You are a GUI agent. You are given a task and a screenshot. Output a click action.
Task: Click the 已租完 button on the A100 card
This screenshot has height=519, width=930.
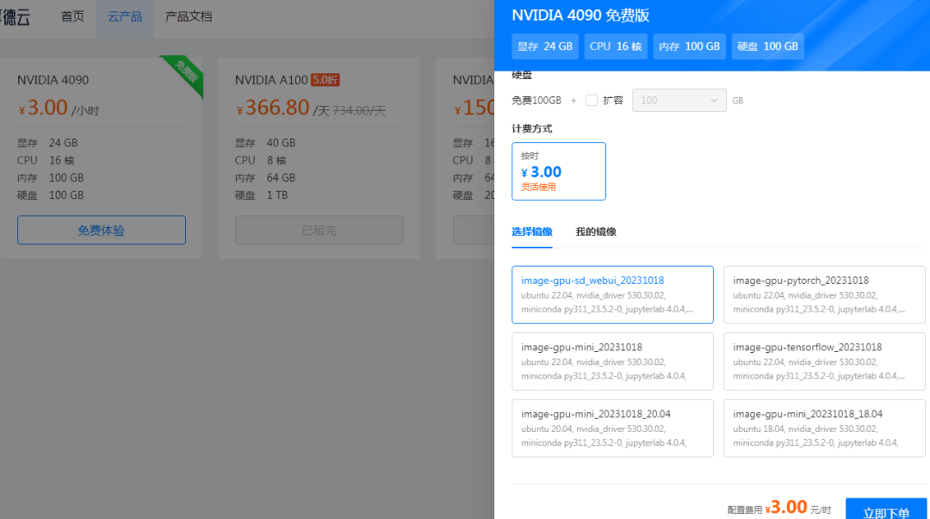(319, 231)
